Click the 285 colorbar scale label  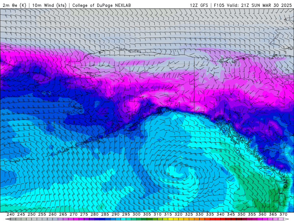pyautogui.click(x=105, y=214)
